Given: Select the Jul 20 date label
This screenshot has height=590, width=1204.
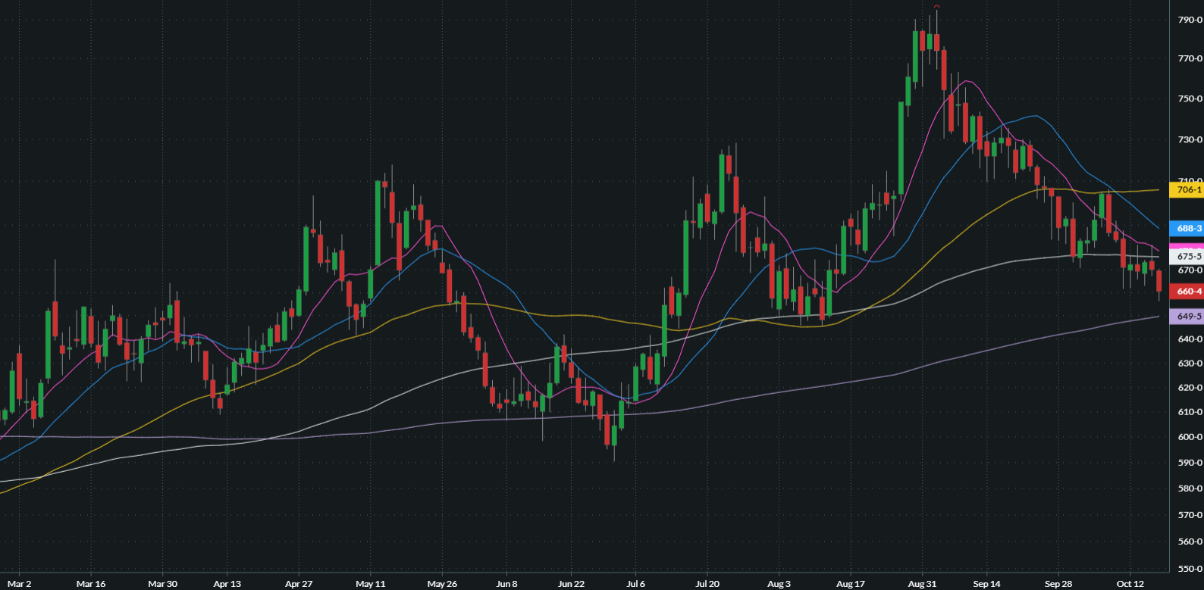Looking at the screenshot, I should [x=707, y=584].
